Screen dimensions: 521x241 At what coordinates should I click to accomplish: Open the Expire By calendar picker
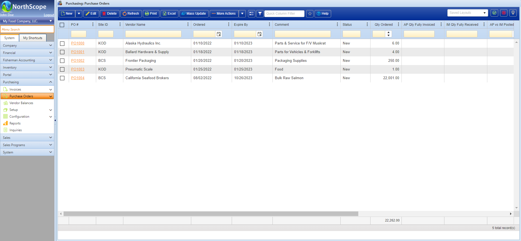coord(259,34)
